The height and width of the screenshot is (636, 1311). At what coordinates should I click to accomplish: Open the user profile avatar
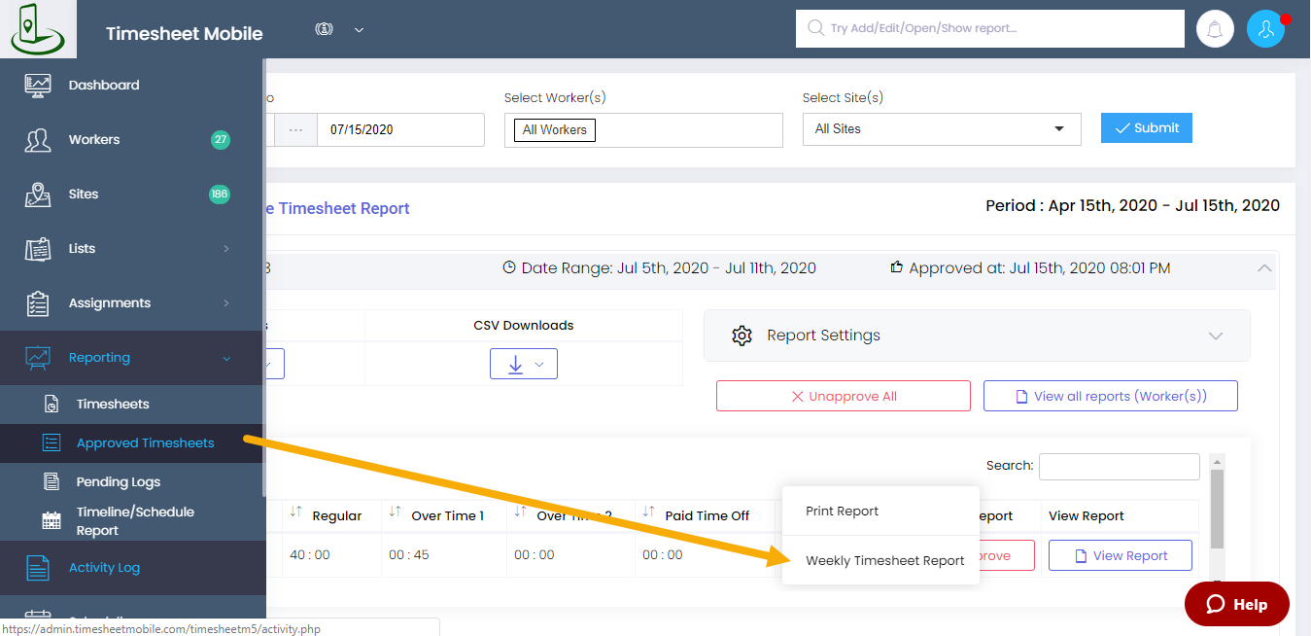tap(1265, 29)
